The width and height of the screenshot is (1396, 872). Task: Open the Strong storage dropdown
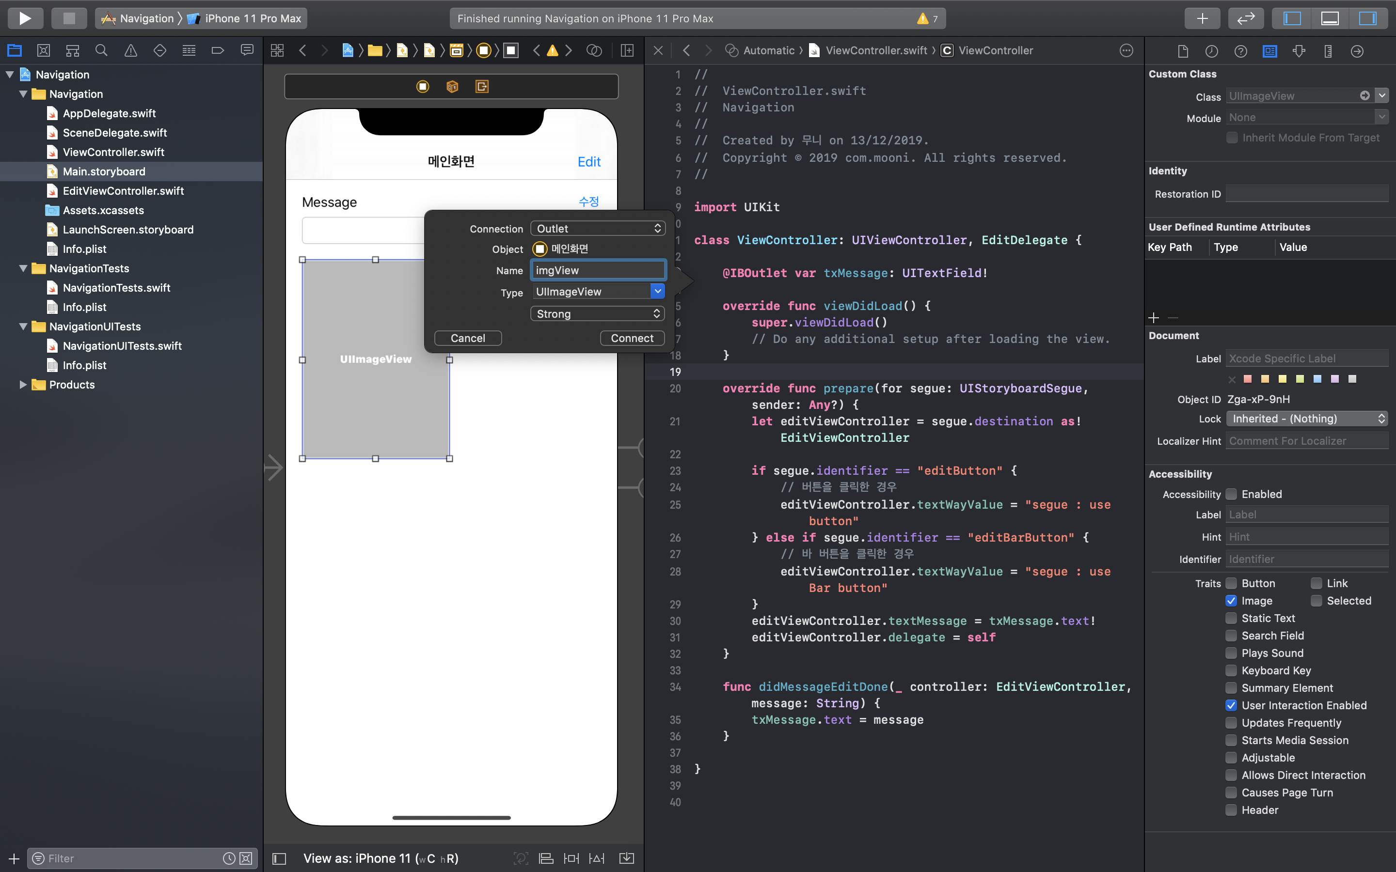(x=597, y=314)
